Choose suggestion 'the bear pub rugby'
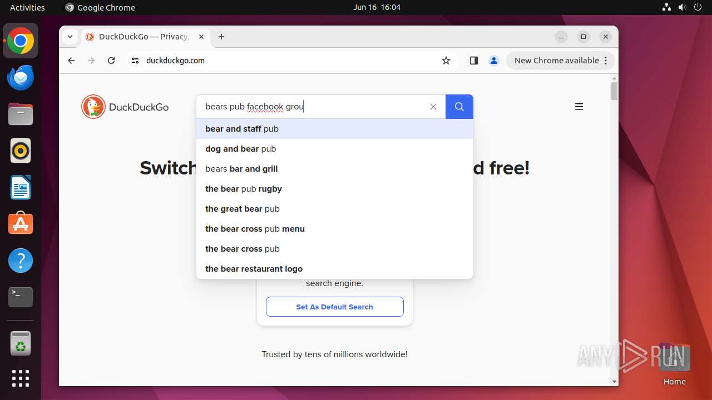 click(x=334, y=189)
